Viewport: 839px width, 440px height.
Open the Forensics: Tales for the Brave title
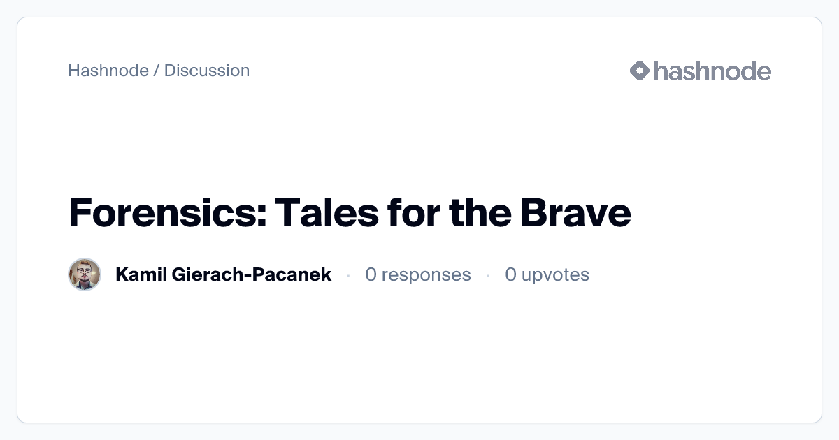[350, 213]
